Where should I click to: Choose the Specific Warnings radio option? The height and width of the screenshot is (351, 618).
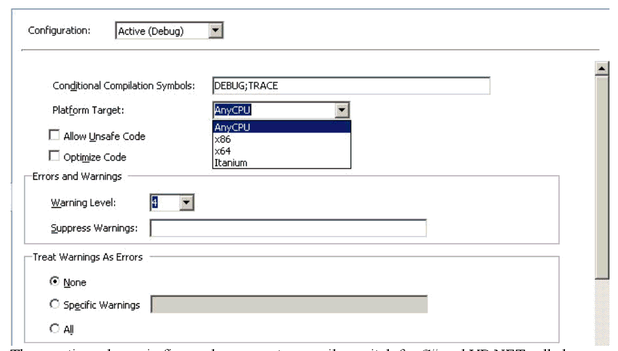coord(55,305)
